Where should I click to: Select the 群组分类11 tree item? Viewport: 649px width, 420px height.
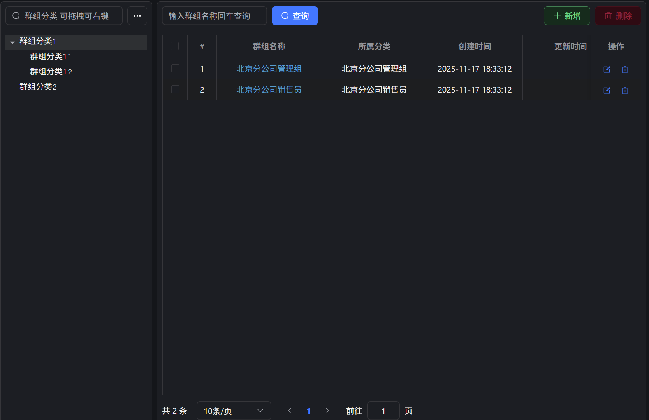(x=51, y=56)
